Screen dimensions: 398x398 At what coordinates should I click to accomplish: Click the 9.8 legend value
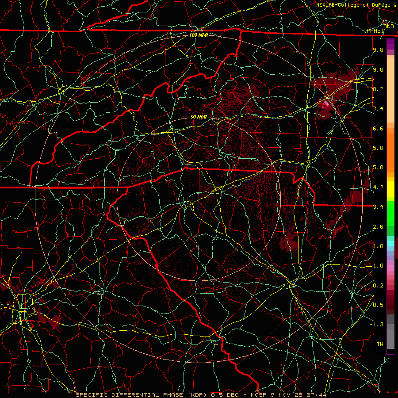(x=378, y=50)
